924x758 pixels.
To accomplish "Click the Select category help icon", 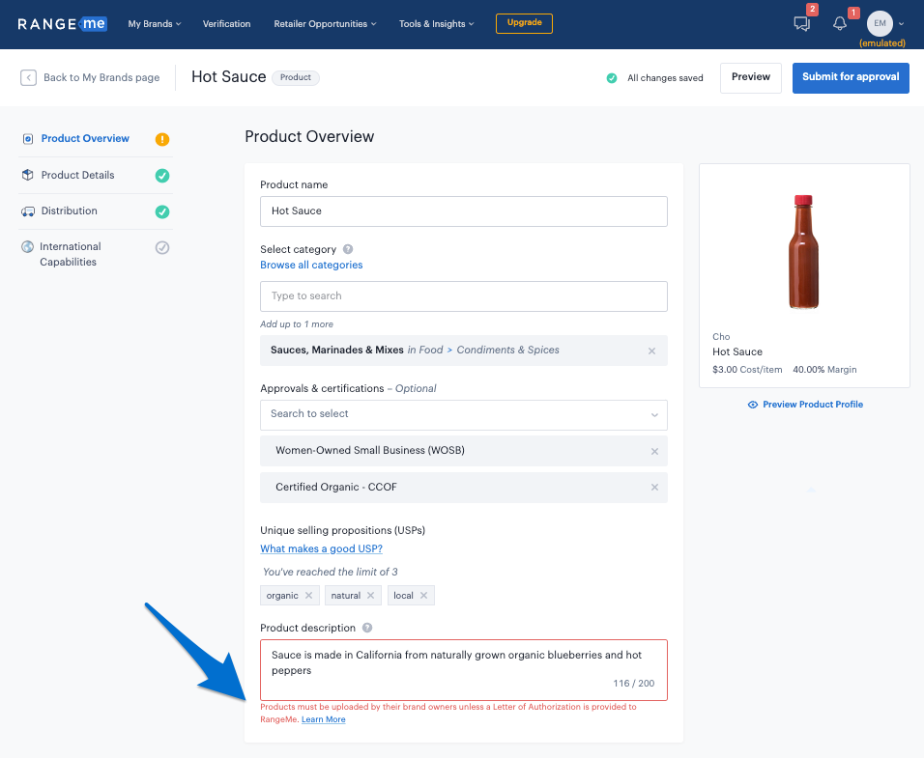I will (348, 249).
